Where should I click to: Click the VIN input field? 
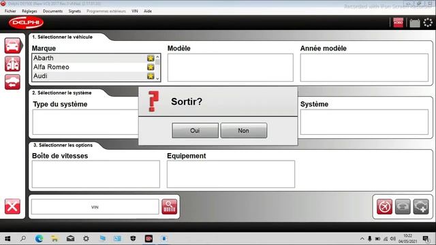point(95,207)
